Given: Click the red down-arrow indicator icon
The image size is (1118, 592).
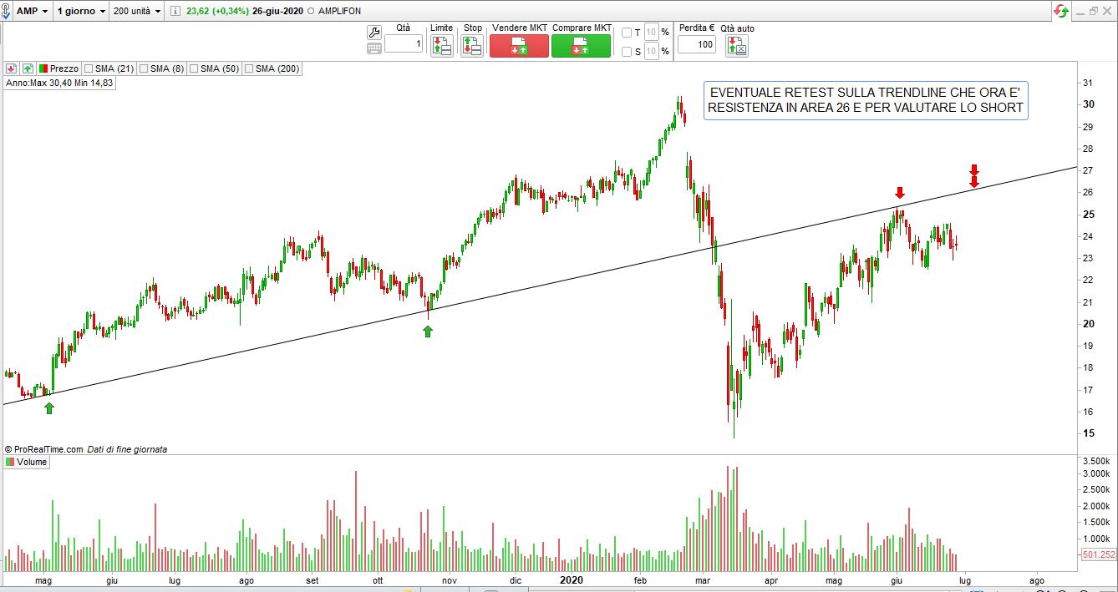Looking at the screenshot, I should pyautogui.click(x=12, y=68).
